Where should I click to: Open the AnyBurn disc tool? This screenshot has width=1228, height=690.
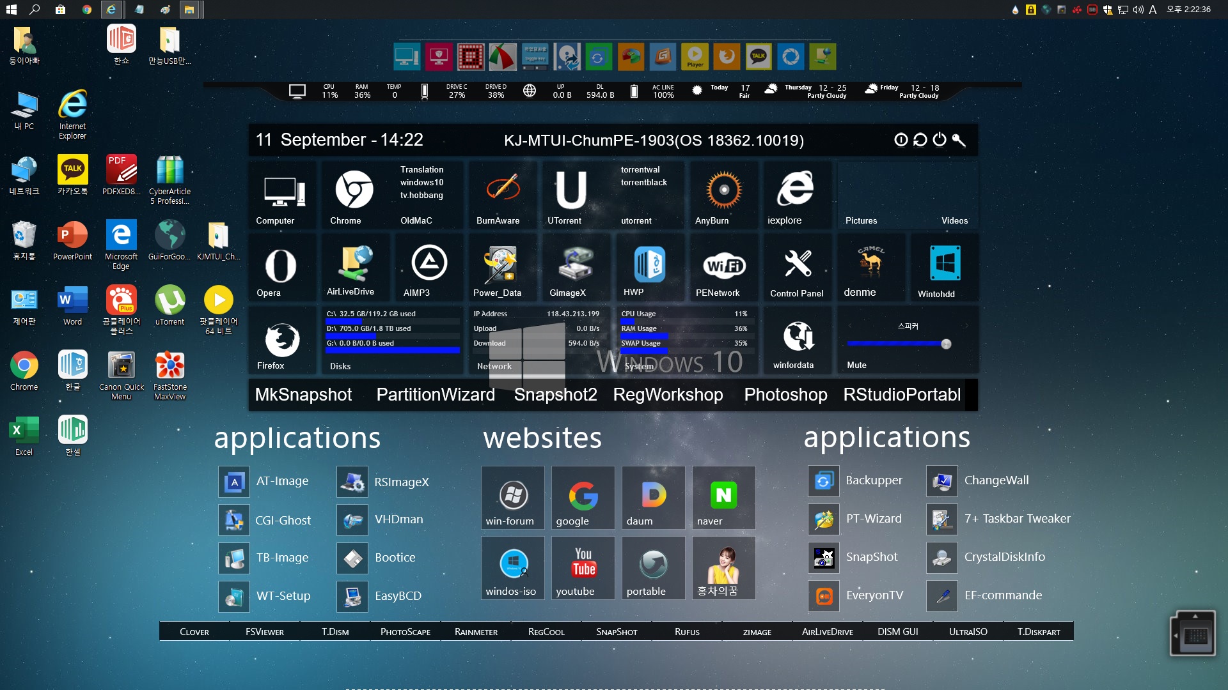click(x=723, y=195)
